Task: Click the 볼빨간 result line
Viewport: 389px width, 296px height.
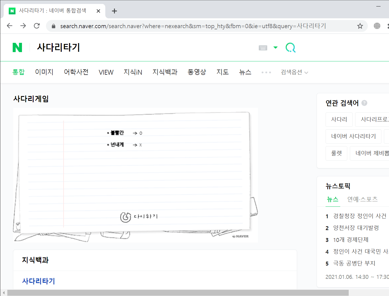Action: [x=125, y=133]
